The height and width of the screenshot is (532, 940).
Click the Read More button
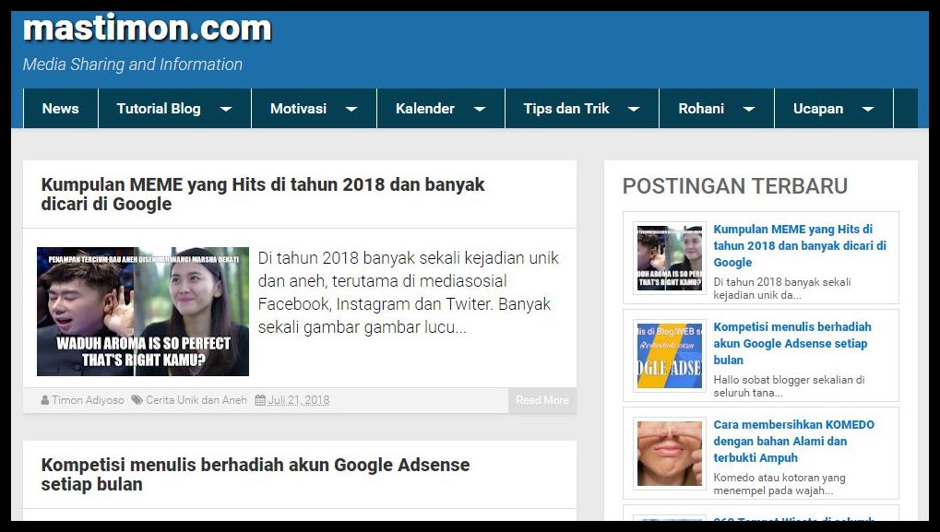click(541, 400)
